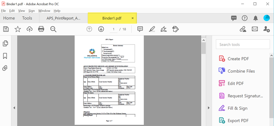Switch to the Tools tab
Viewport: 274px width, 126px height.
pyautogui.click(x=27, y=18)
